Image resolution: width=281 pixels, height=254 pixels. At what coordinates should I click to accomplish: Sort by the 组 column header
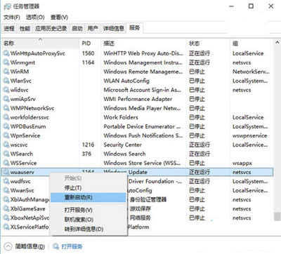click(251, 44)
